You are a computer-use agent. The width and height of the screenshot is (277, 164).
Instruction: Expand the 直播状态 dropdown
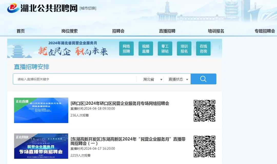(178, 79)
